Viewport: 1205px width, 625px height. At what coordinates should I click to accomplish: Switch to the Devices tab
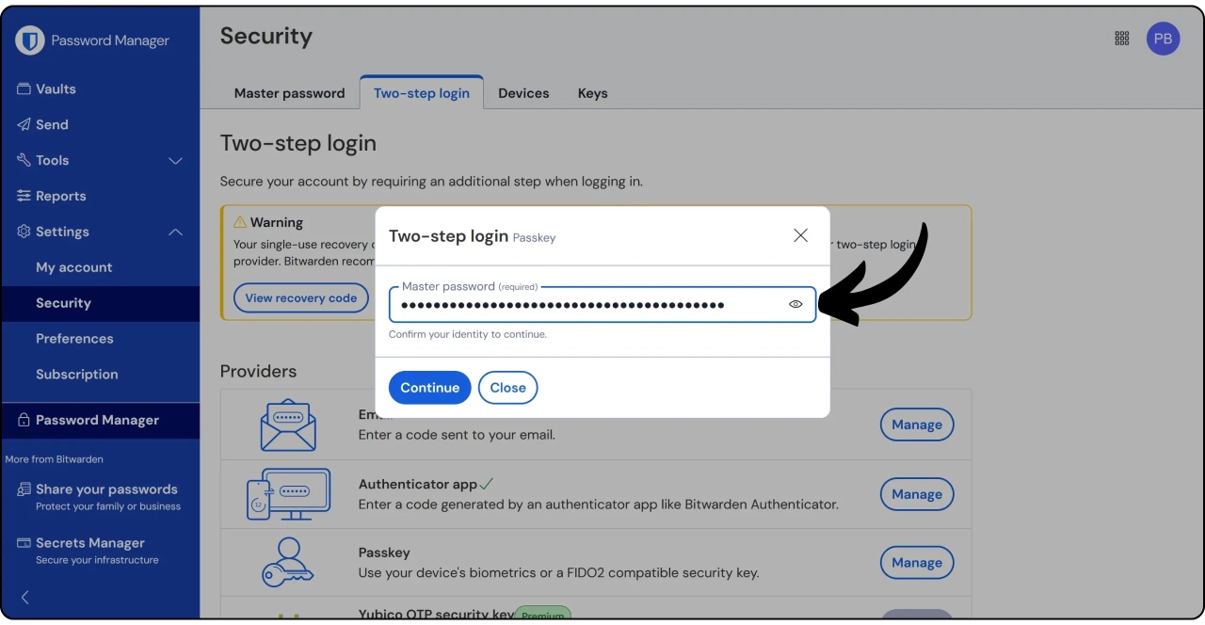point(523,93)
